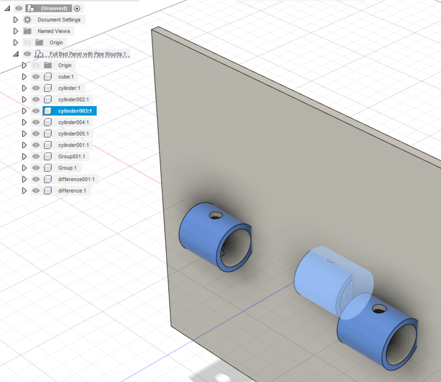The image size is (441, 382).
Task: Click the (Unsaved) document component icon
Action: click(x=31, y=8)
